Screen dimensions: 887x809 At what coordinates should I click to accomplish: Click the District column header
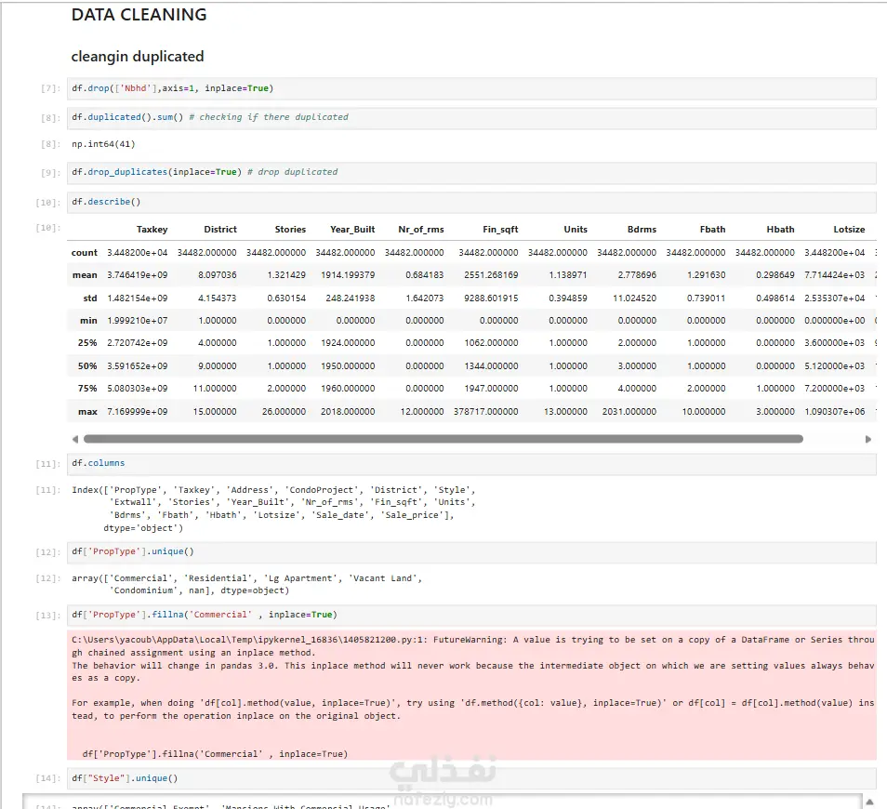click(220, 230)
